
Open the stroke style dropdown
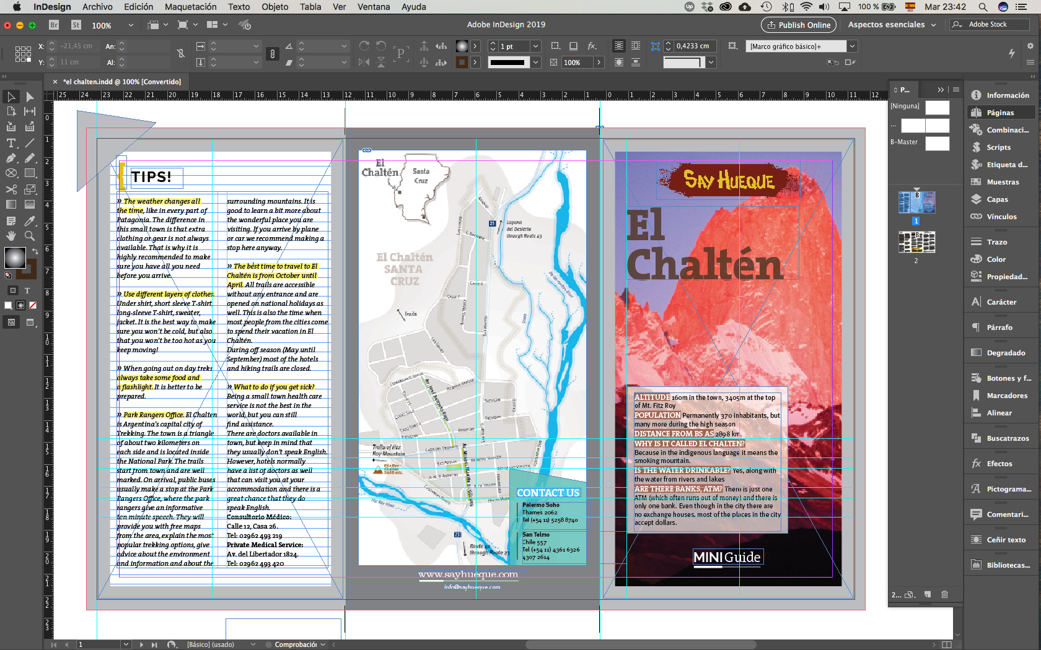coord(535,62)
